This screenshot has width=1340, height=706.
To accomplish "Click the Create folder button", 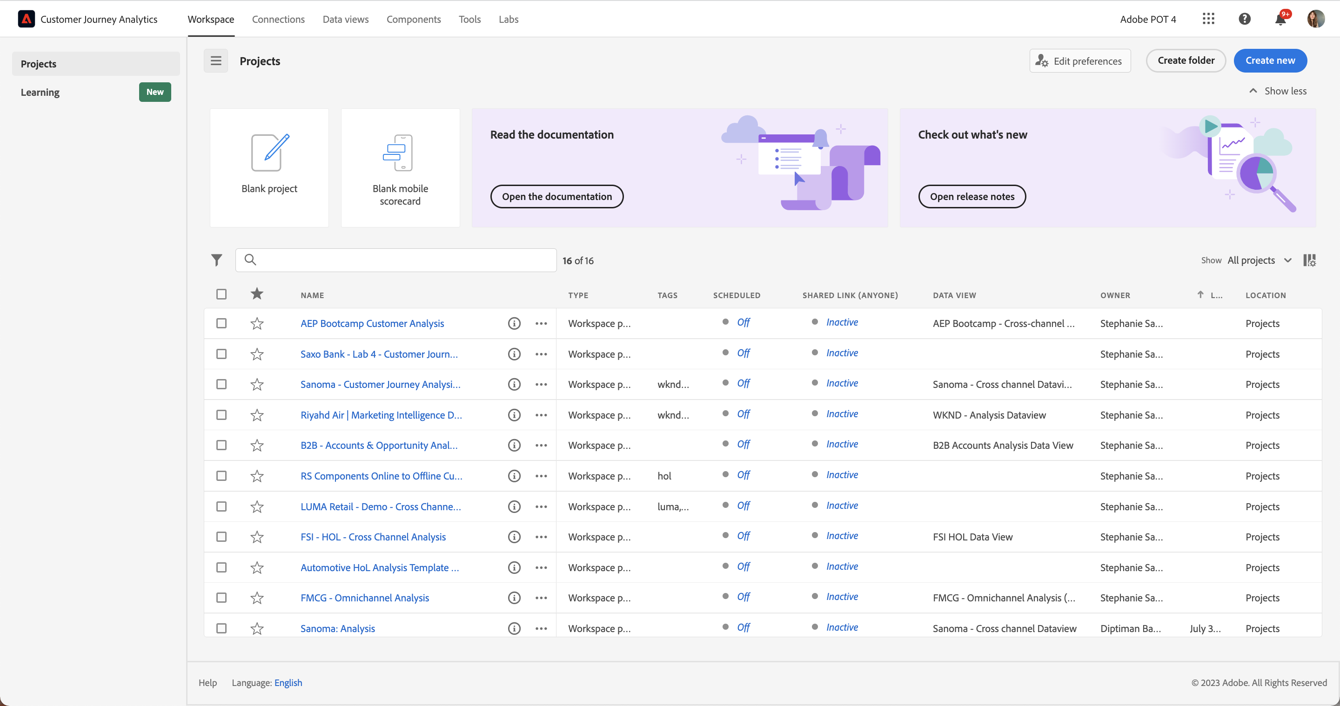I will click(1186, 60).
